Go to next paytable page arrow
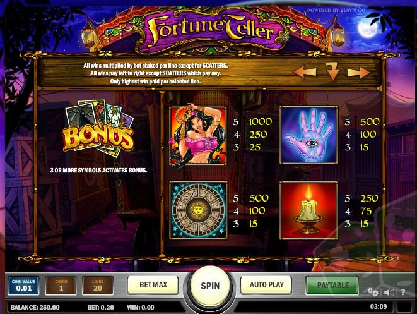Viewport: 417px width, 314px height. click(x=358, y=72)
